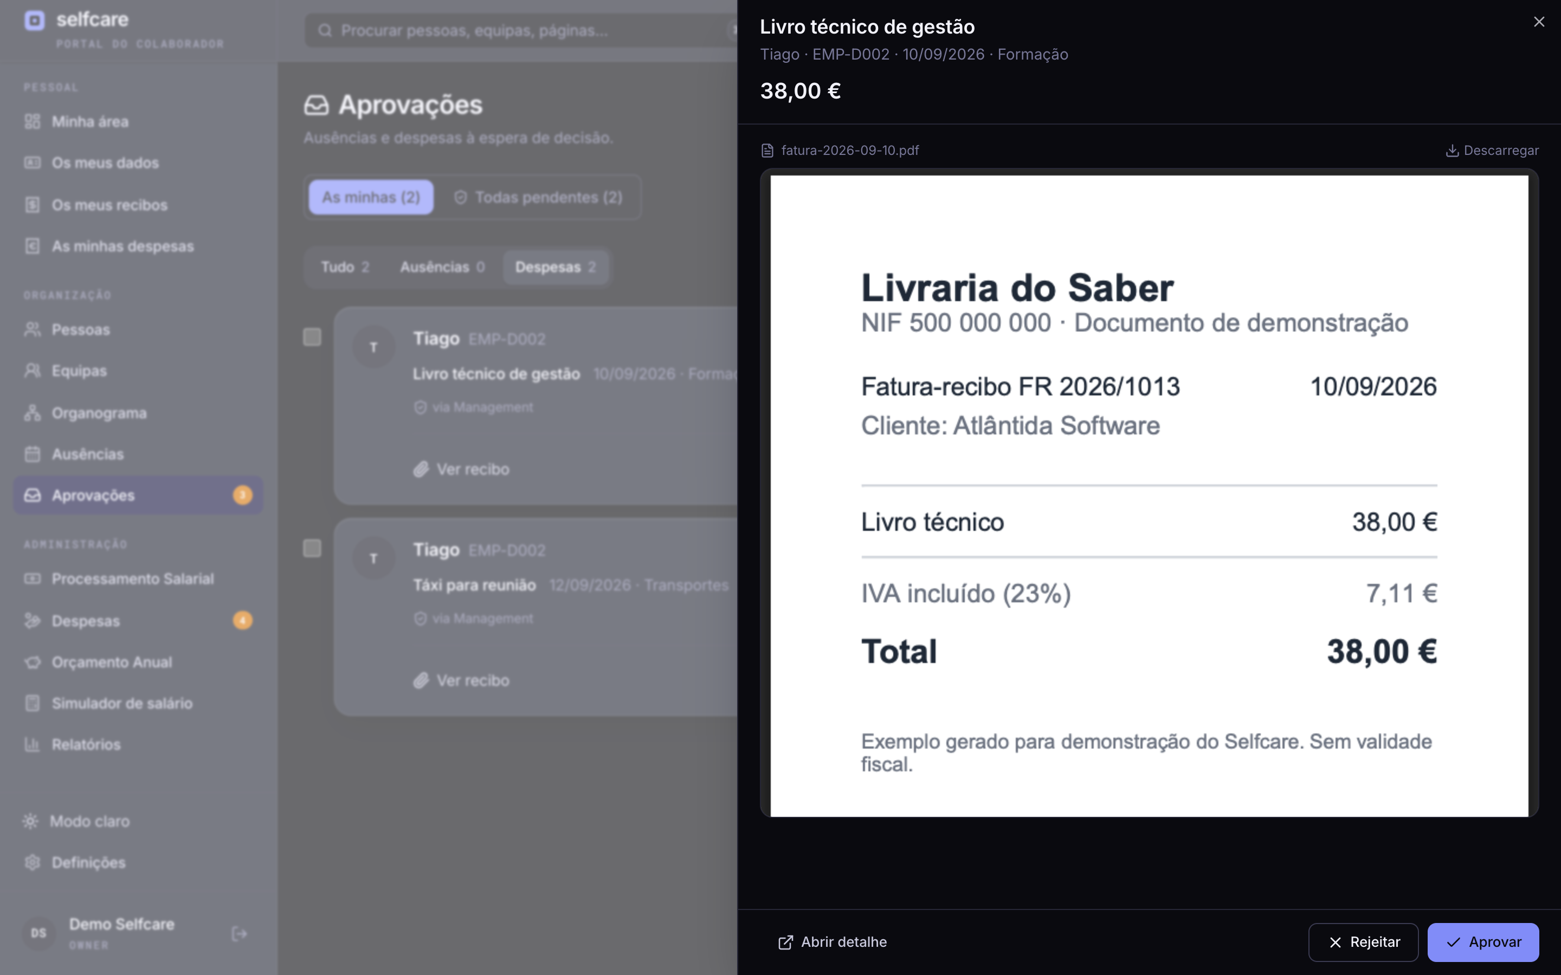
Task: Check the Livro técnico de gestão expense checkbox
Action: (x=312, y=336)
